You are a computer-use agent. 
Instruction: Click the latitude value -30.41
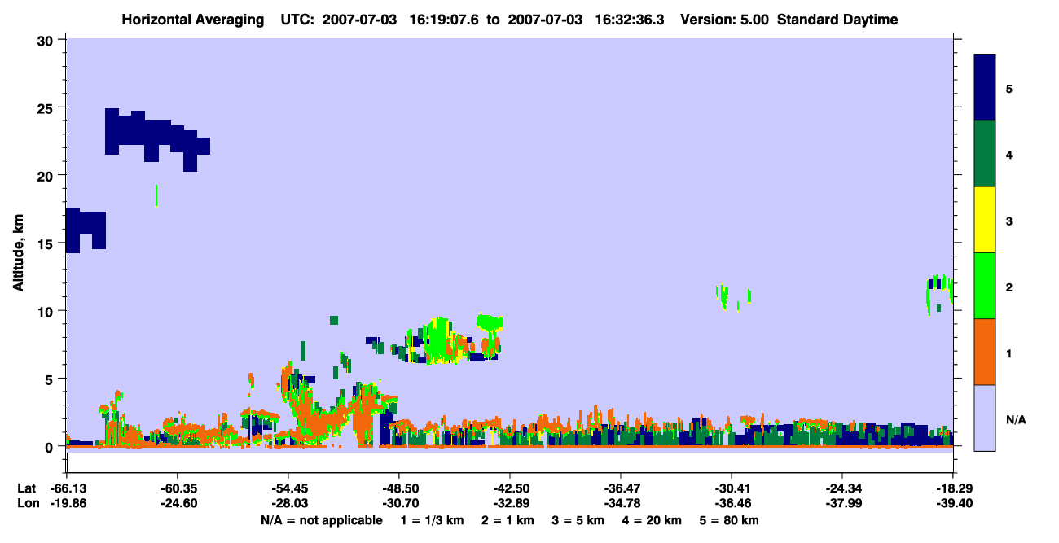pyautogui.click(x=732, y=488)
